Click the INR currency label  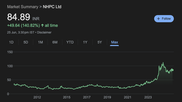pyautogui.click(x=36, y=19)
